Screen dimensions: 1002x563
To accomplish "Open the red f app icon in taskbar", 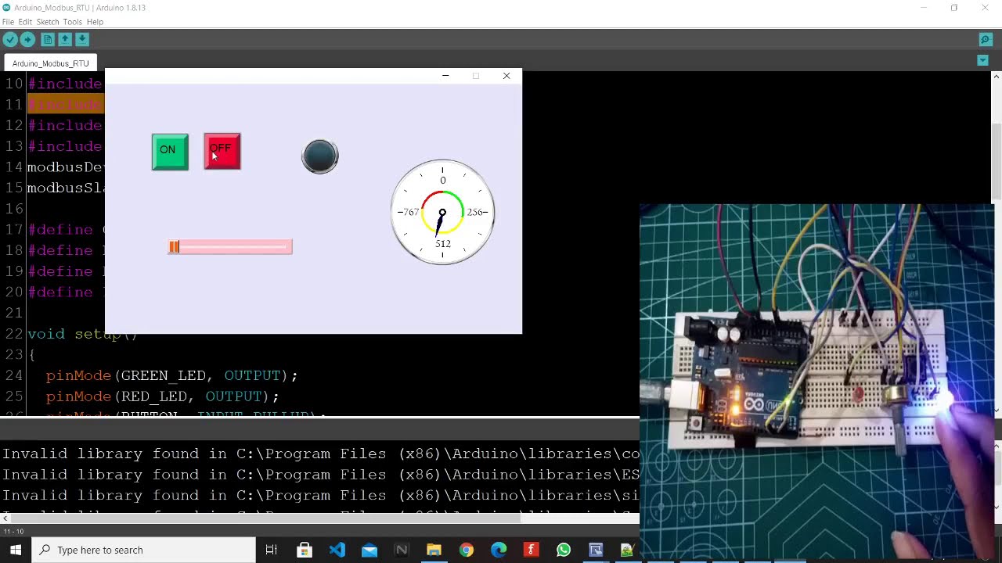I will click(x=531, y=550).
